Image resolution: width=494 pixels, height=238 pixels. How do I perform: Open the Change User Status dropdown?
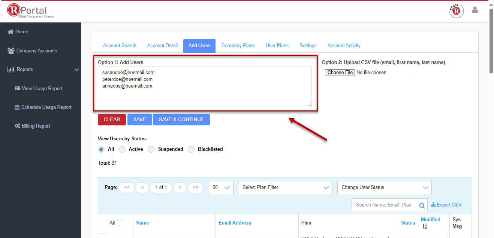click(384, 187)
